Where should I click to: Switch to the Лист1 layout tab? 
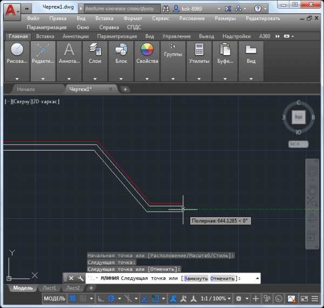pyautogui.click(x=49, y=288)
